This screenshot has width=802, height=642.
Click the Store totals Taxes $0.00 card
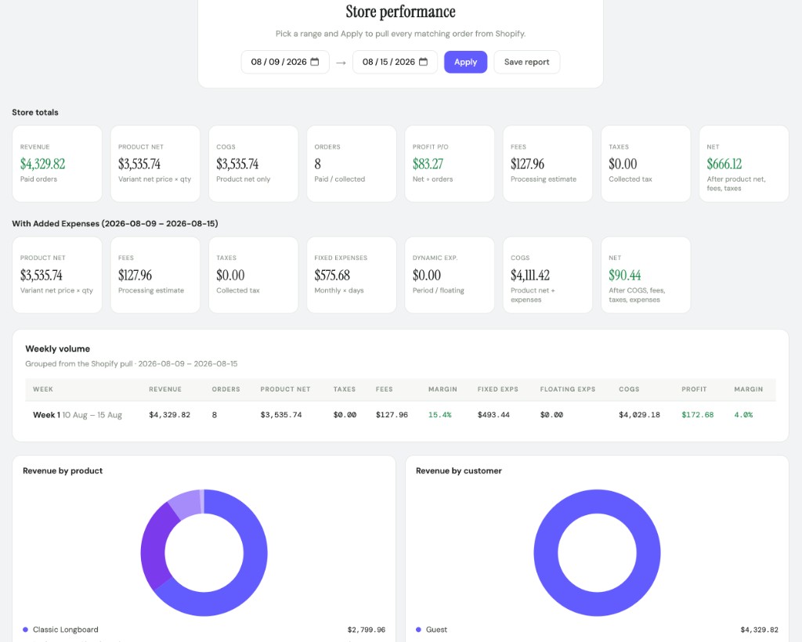(x=646, y=164)
